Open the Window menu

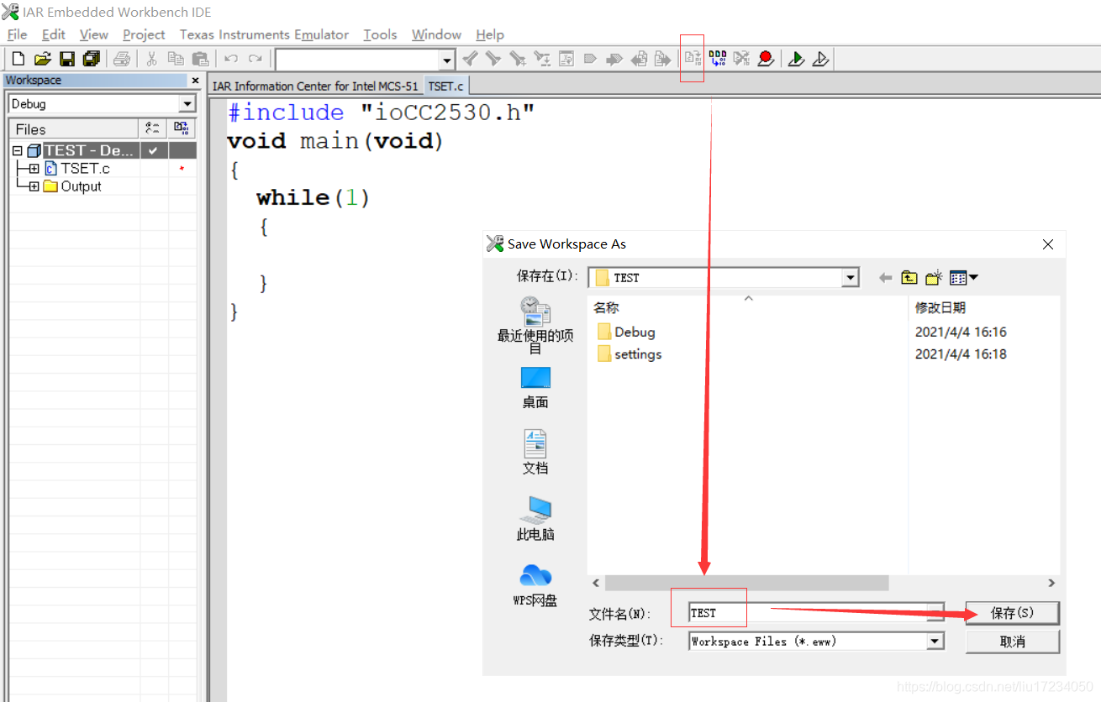(x=436, y=34)
